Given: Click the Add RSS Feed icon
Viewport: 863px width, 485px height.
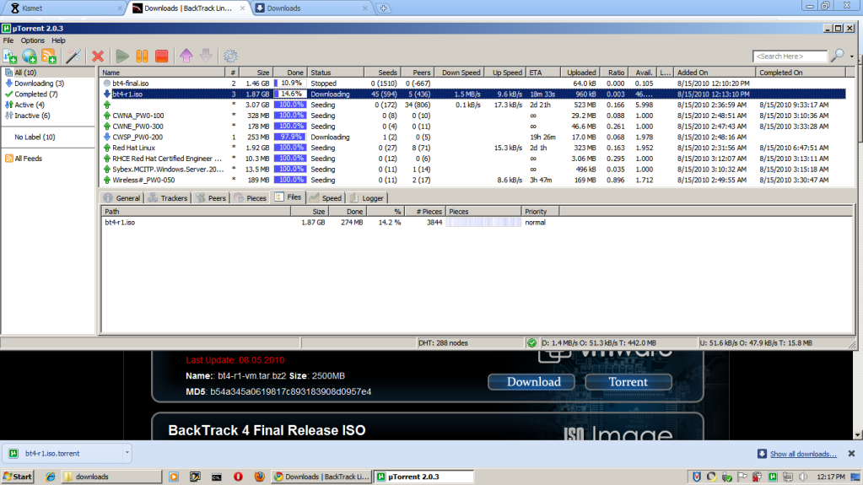Looking at the screenshot, I should pos(49,57).
